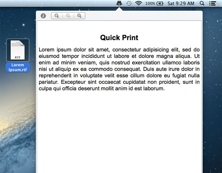Click the Quick Print heading in preview
This screenshot has height=173, width=222.
[119, 38]
